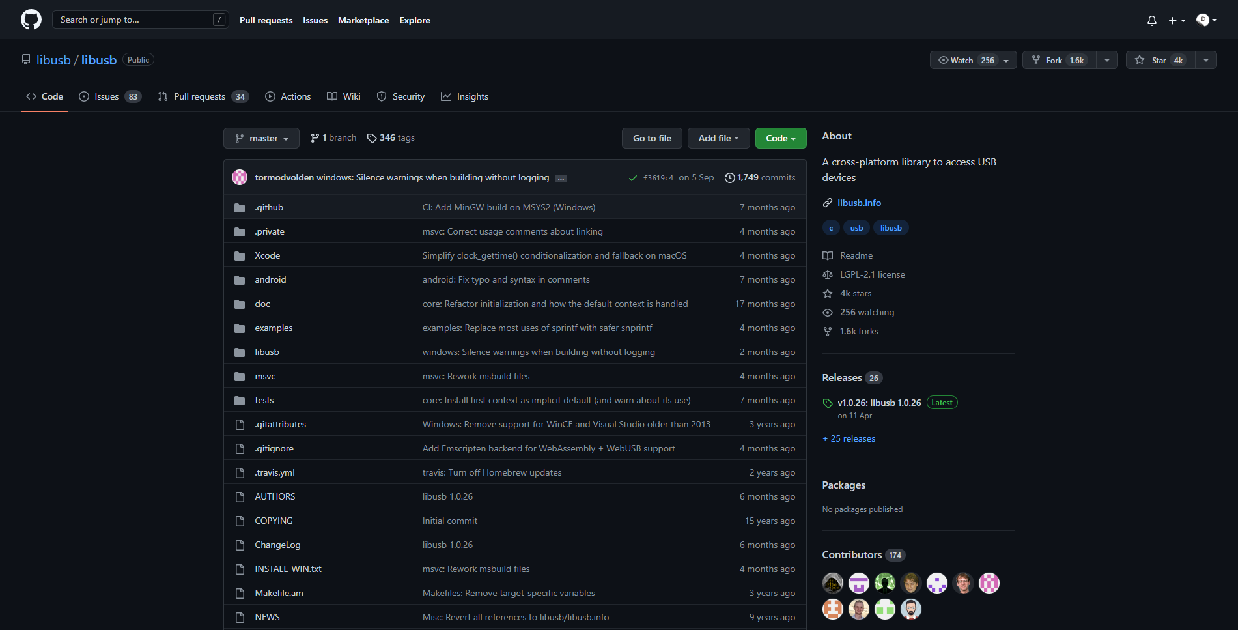1249x630 pixels.
Task: Click the commit history clock icon
Action: point(729,178)
